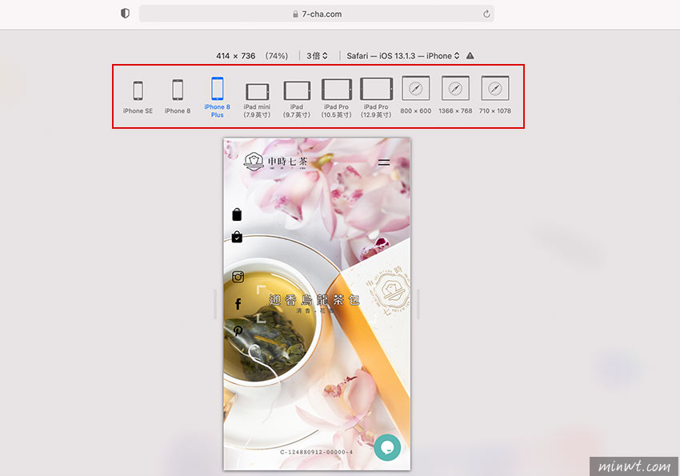Click the 414 × 736 dimensions text

235,56
